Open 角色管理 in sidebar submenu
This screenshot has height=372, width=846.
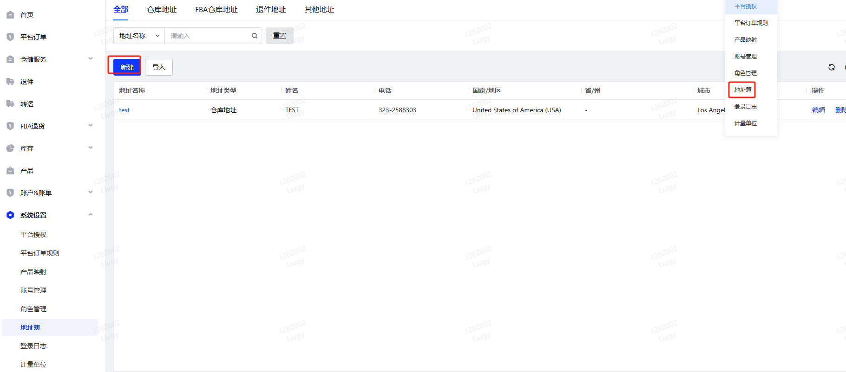tap(33, 309)
